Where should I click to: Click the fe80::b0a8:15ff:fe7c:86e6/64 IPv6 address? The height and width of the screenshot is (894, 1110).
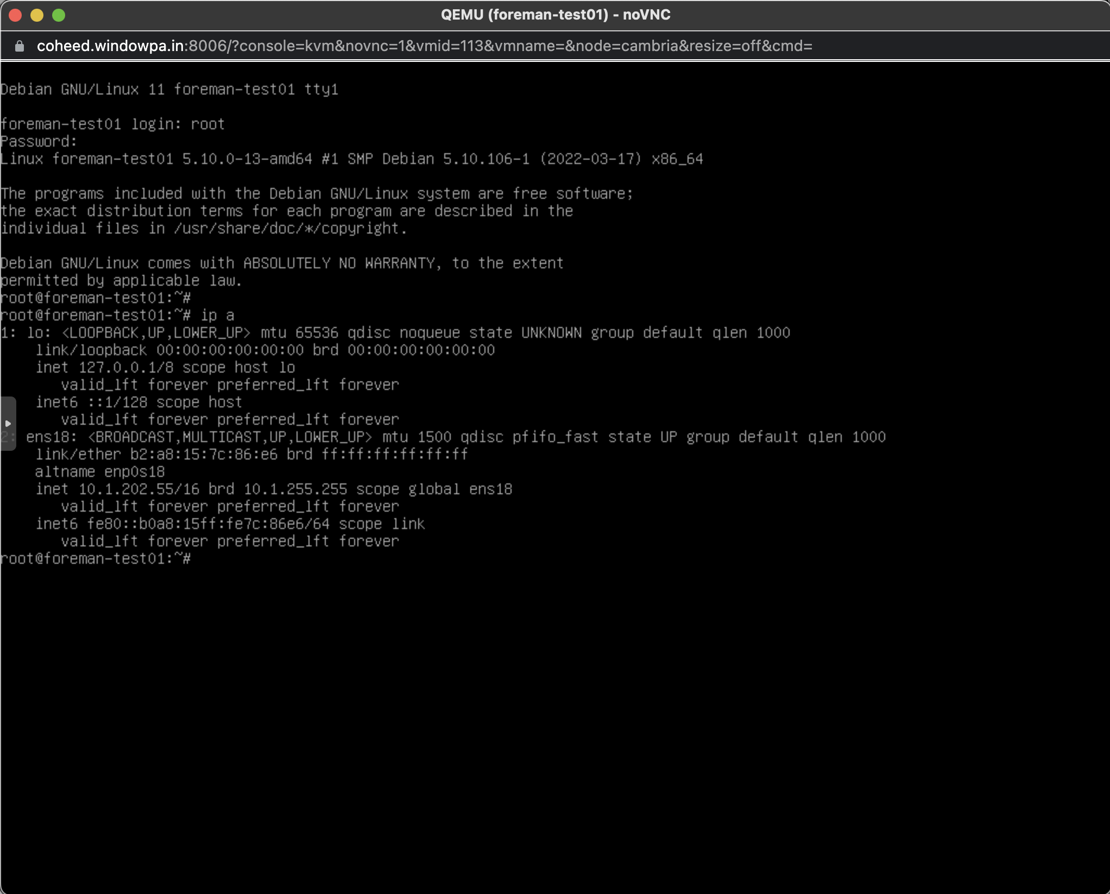pyautogui.click(x=209, y=524)
